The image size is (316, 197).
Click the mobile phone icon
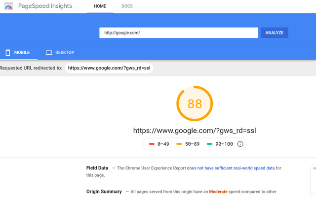click(x=8, y=53)
